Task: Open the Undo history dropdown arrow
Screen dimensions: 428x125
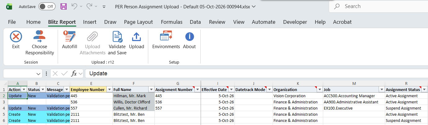Action: 81,6
